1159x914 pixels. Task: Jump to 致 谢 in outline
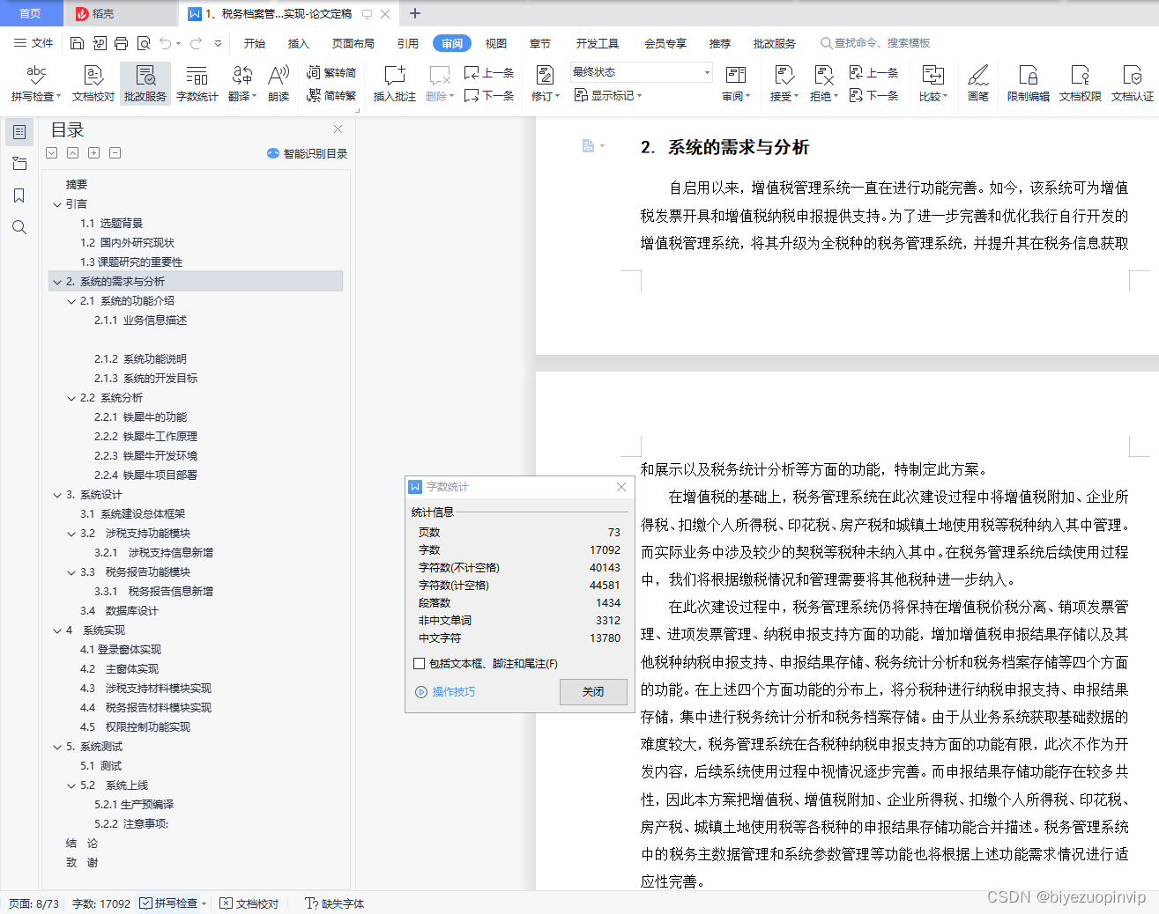82,863
